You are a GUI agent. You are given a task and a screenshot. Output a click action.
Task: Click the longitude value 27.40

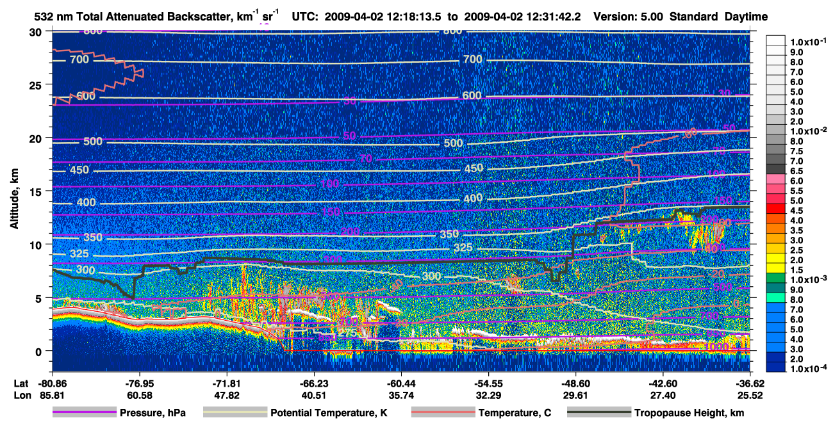click(663, 396)
